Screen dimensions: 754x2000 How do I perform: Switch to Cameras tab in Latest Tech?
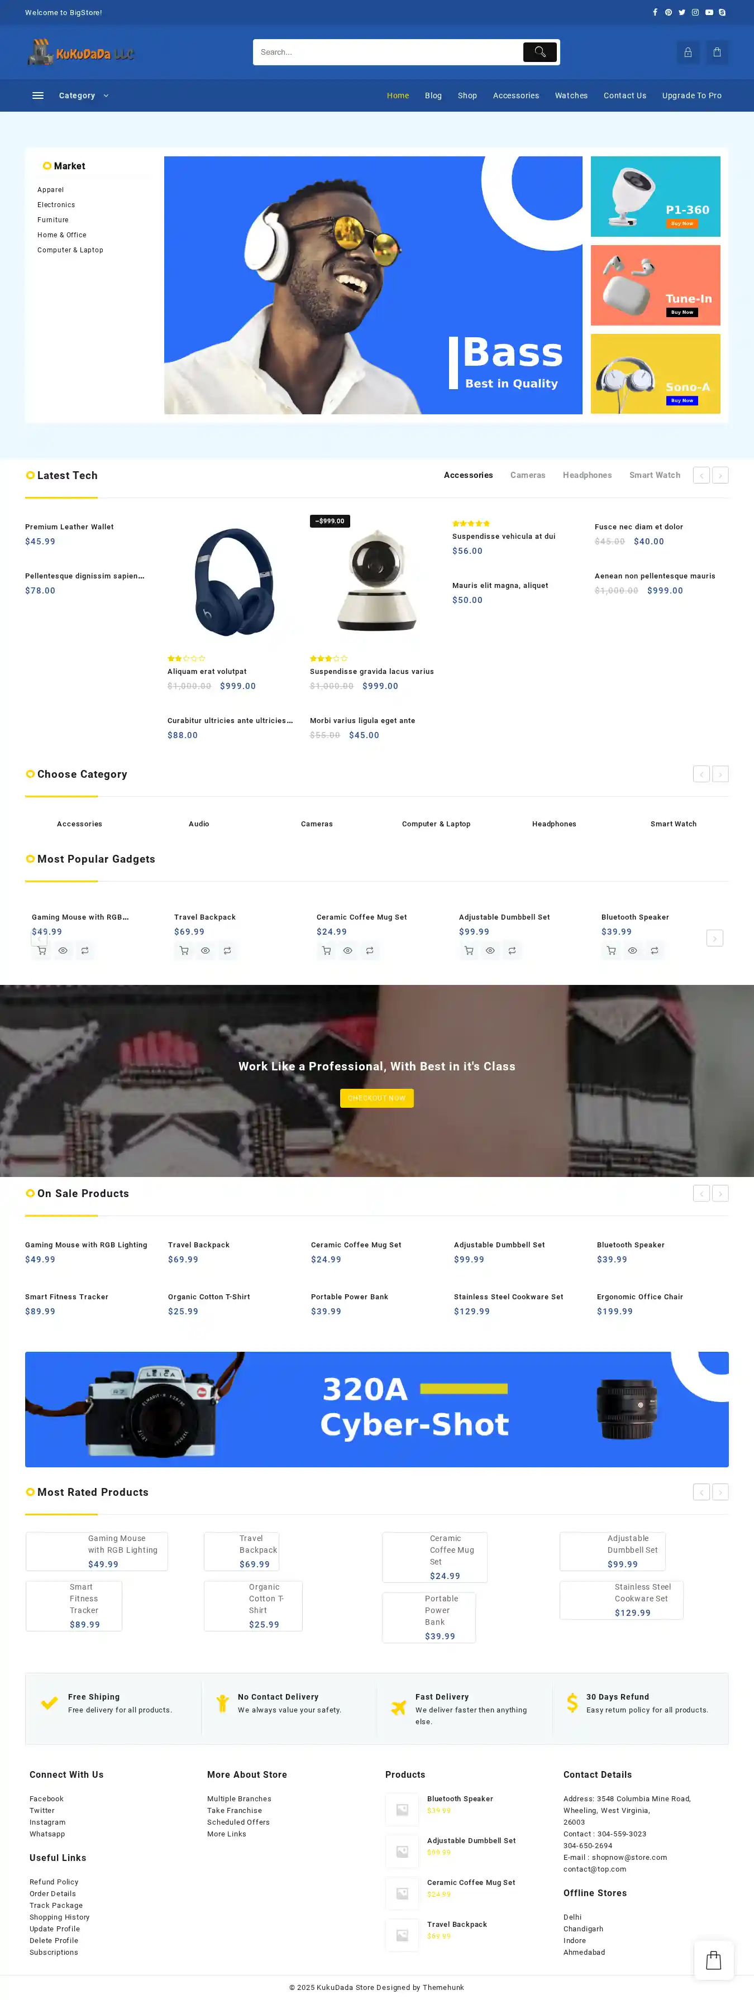(x=528, y=475)
